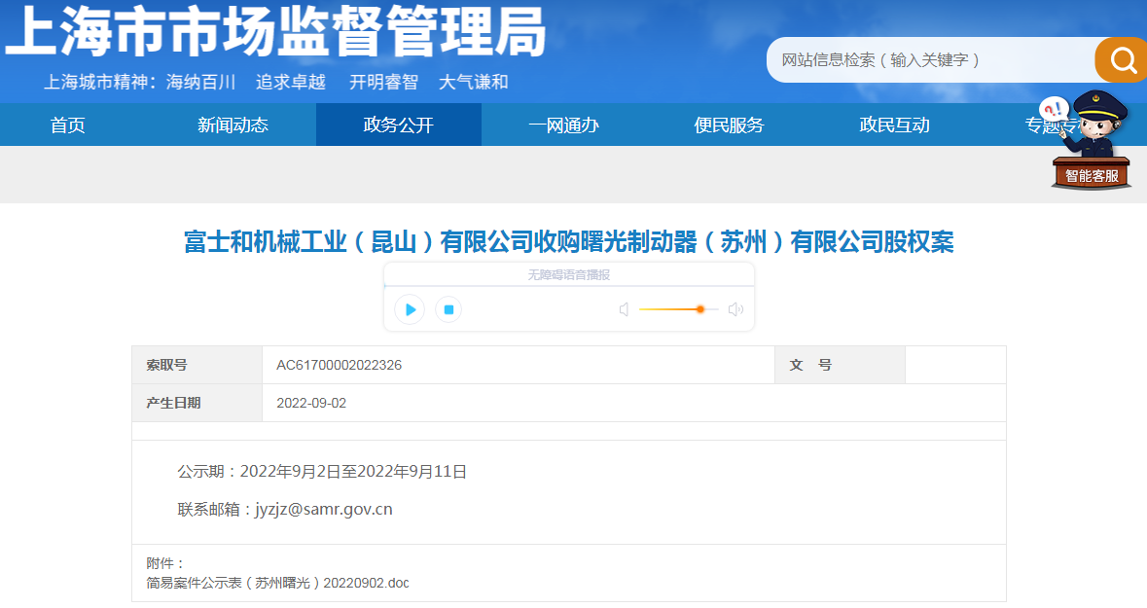Play the accessibility voice broadcast
The height and width of the screenshot is (608, 1147).
[410, 309]
